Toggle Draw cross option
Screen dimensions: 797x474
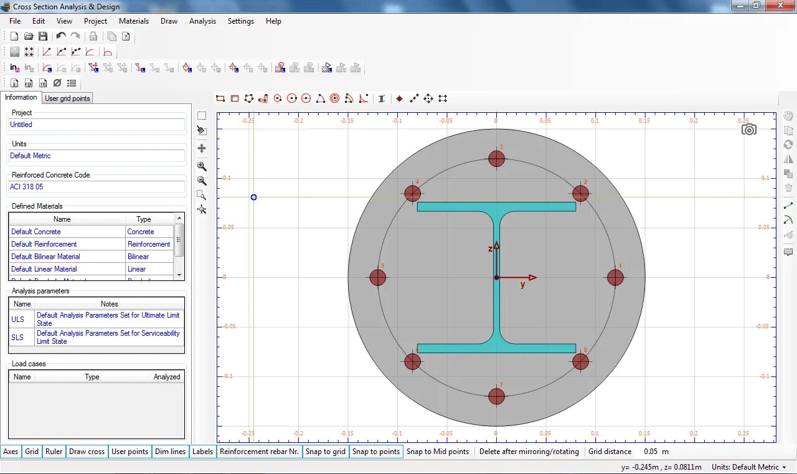(87, 452)
